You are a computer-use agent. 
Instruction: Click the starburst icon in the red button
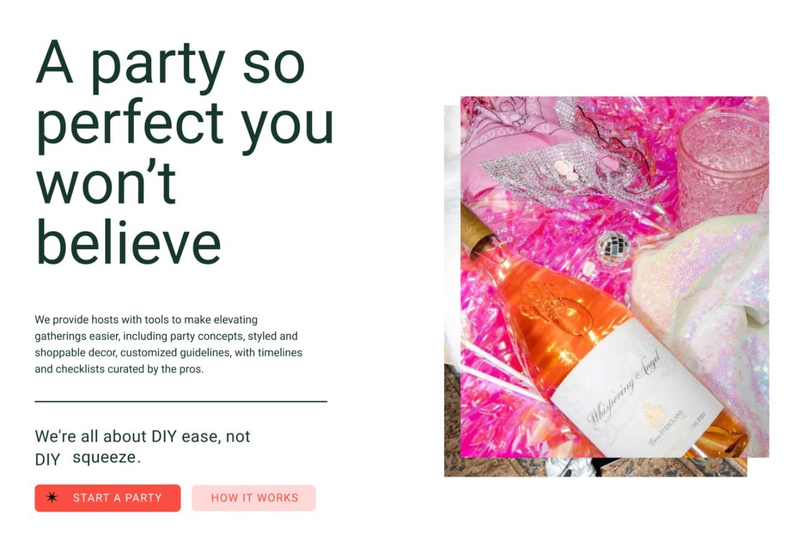(x=52, y=497)
